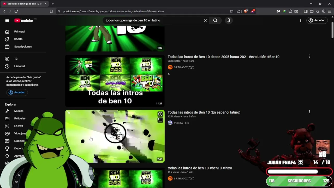Viewport: 334px width, 188px height.
Task: Open Brave Shields lion icon
Action: coord(246,11)
